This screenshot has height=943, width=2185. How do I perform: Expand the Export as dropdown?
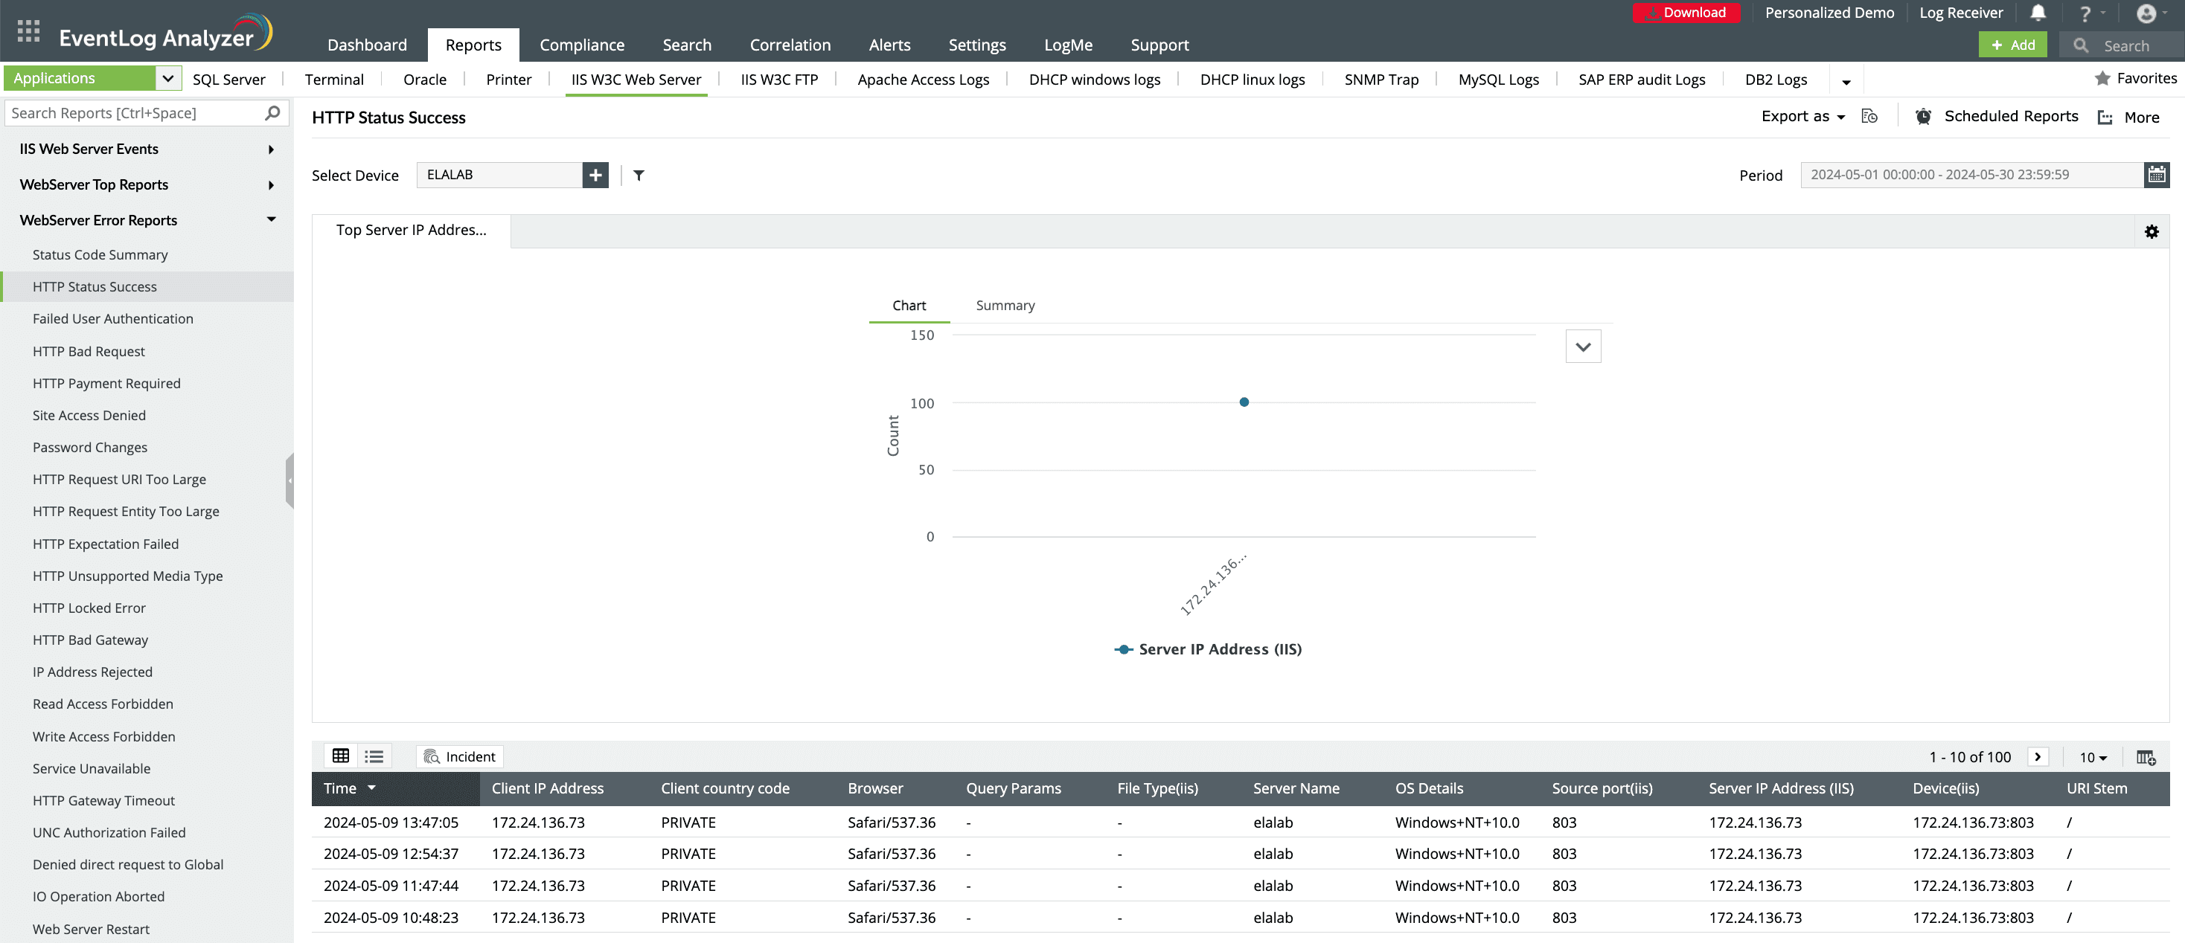(x=1802, y=117)
